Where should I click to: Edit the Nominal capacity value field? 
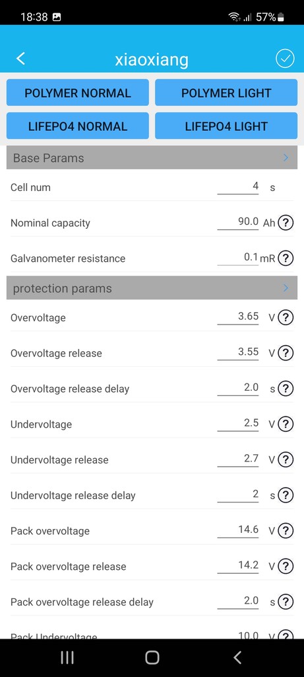(x=238, y=222)
